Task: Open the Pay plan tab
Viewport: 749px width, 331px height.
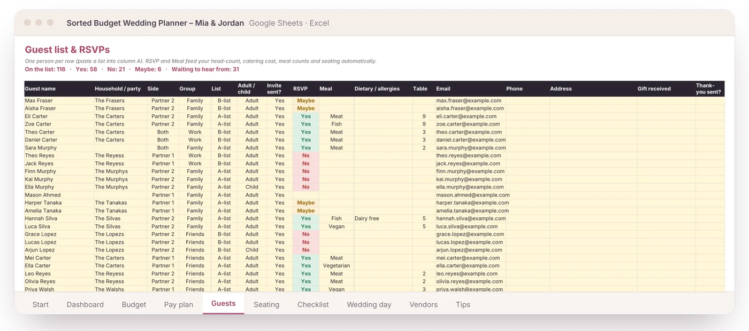Action: pyautogui.click(x=179, y=304)
